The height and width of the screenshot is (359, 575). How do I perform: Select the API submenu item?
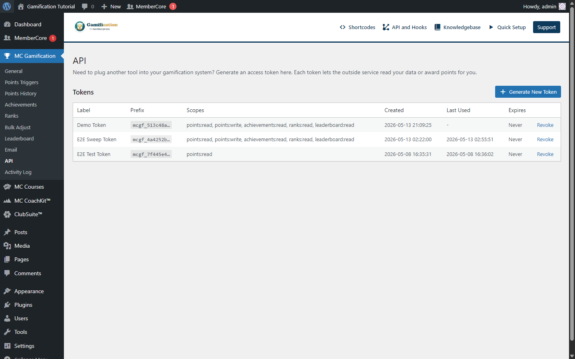click(9, 161)
